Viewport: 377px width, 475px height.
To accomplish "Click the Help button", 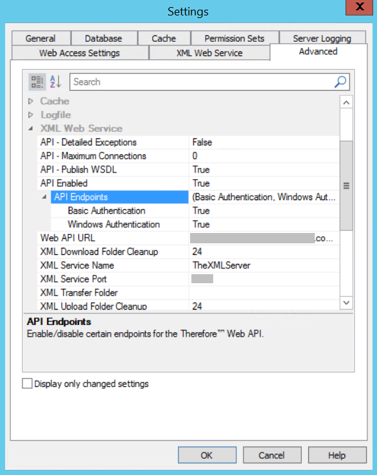I will (x=337, y=455).
